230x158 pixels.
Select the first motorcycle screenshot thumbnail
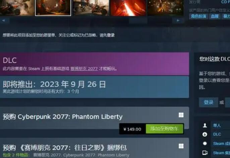coord(17,7)
